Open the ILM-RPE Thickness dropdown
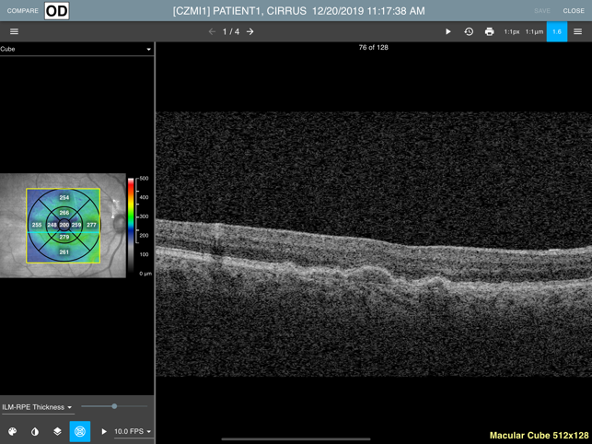This screenshot has height=444, width=592. point(37,407)
